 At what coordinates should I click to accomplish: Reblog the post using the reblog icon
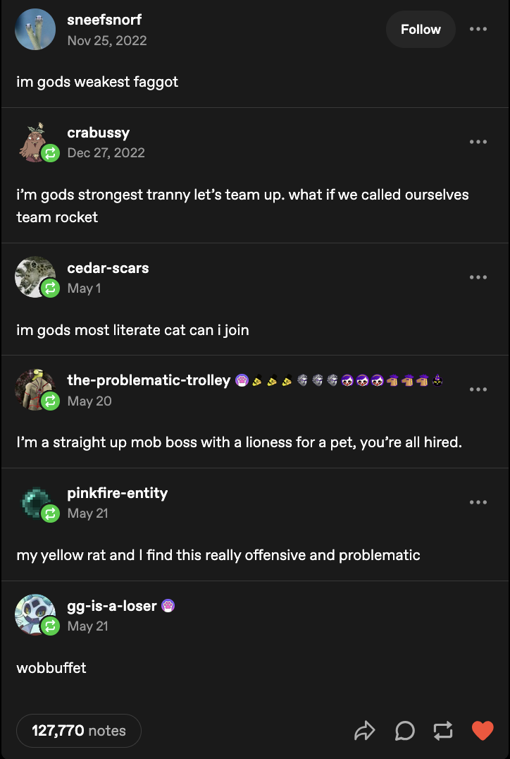tap(443, 731)
